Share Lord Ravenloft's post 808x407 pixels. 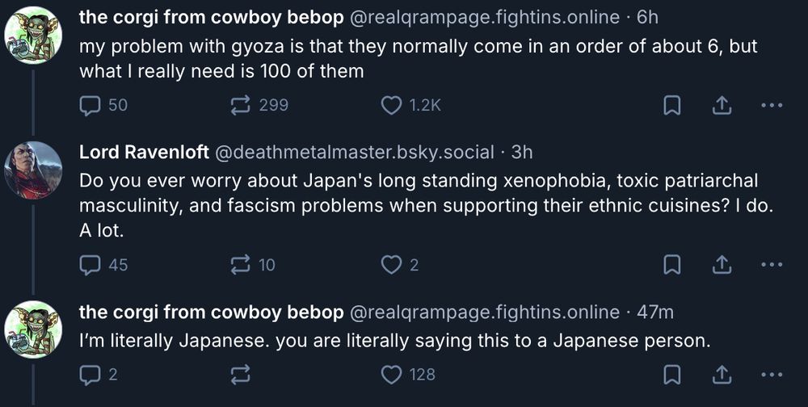[722, 264]
